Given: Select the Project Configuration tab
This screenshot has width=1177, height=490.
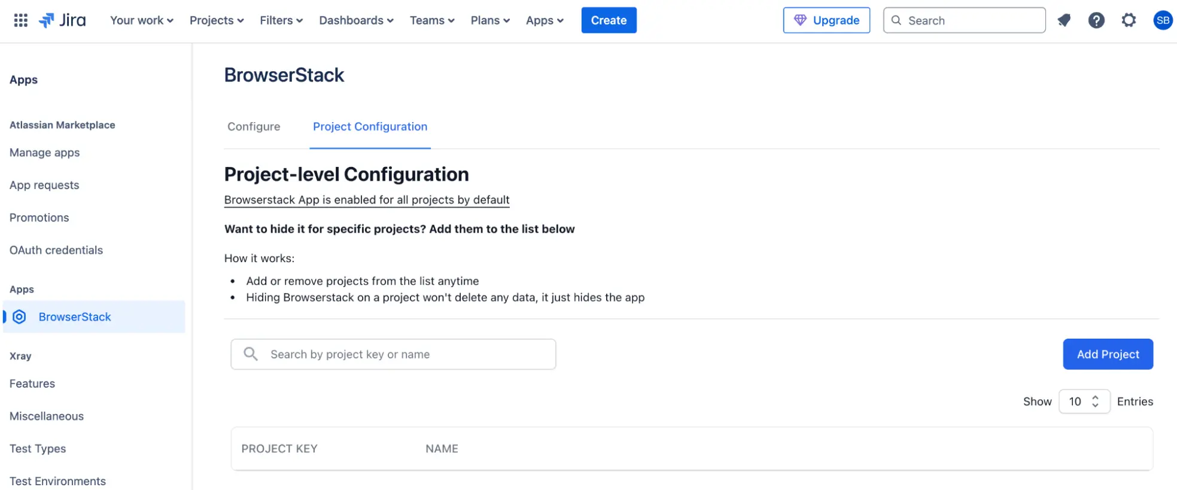Looking at the screenshot, I should click(370, 127).
